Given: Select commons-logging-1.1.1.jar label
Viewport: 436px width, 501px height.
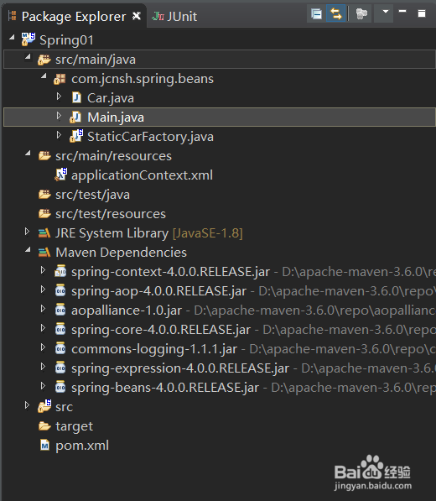Looking at the screenshot, I should 154,349.
